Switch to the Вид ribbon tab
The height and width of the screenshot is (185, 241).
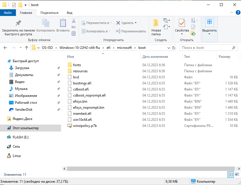coord(69,13)
